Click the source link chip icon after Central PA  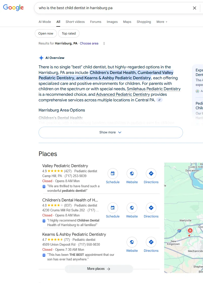tap(159, 100)
